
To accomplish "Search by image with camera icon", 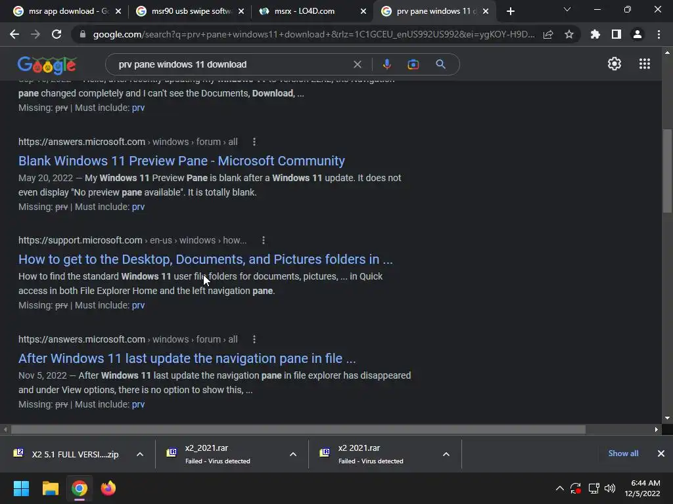I will (x=413, y=64).
